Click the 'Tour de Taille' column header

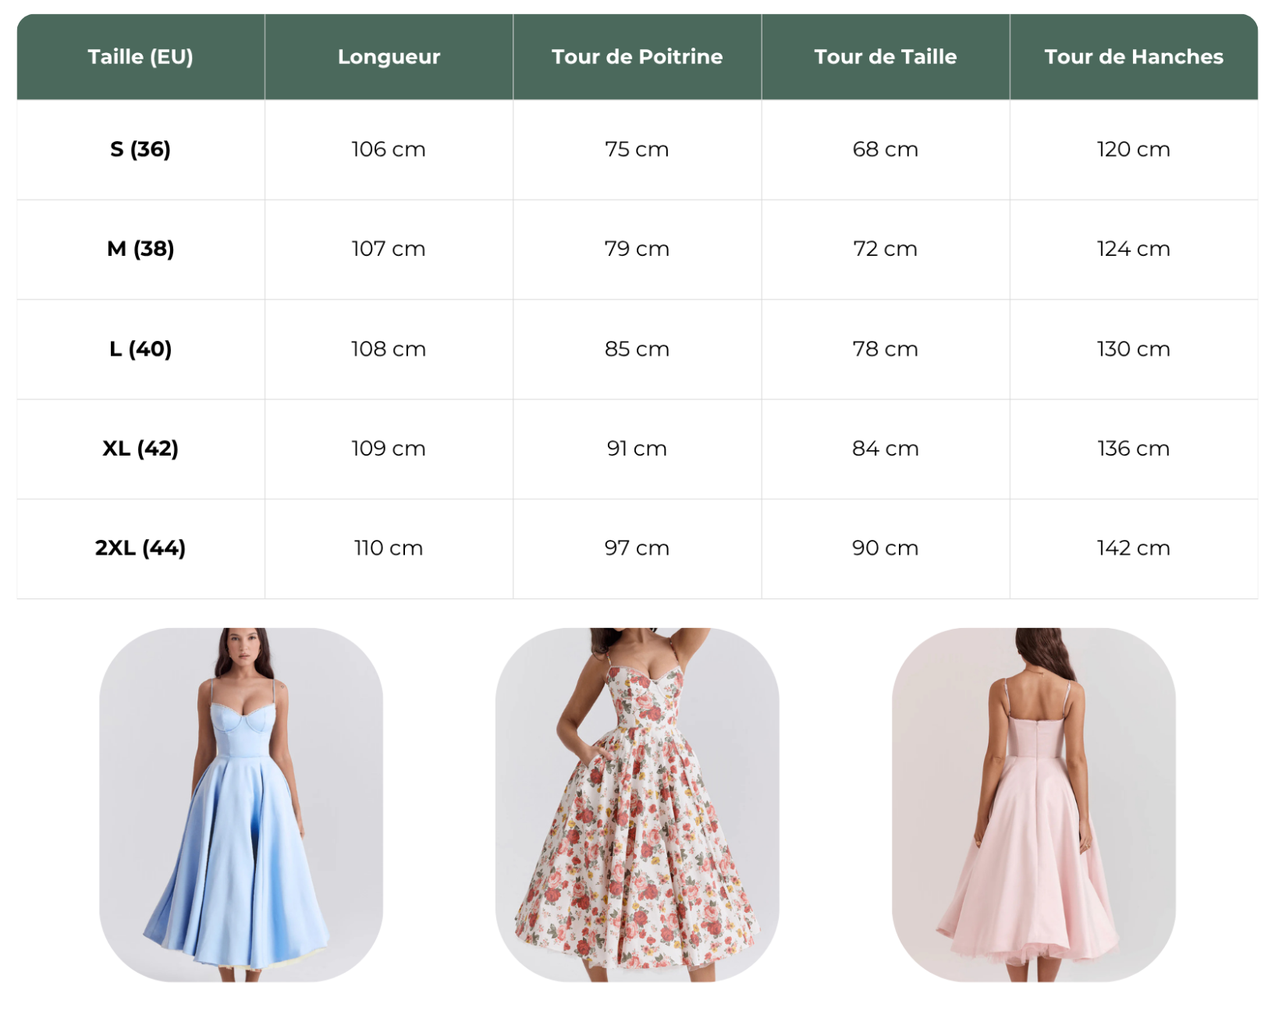(885, 57)
